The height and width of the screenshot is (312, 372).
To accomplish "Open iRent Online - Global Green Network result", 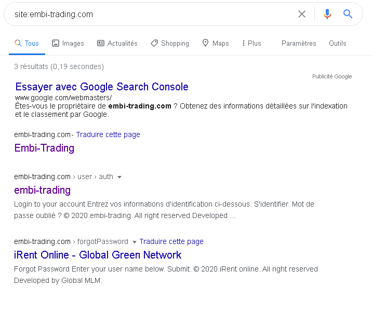I will click(98, 255).
